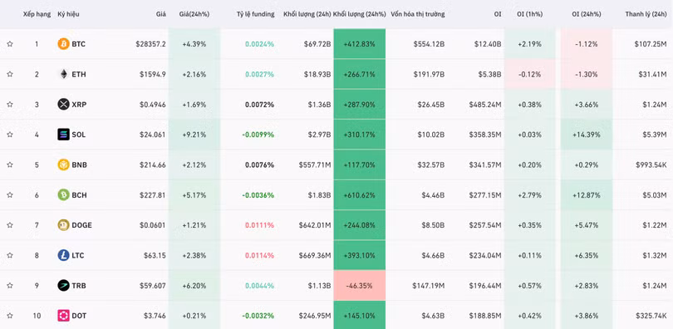The height and width of the screenshot is (329, 673).
Task: Favorite BTC with its star
Action: (10, 44)
